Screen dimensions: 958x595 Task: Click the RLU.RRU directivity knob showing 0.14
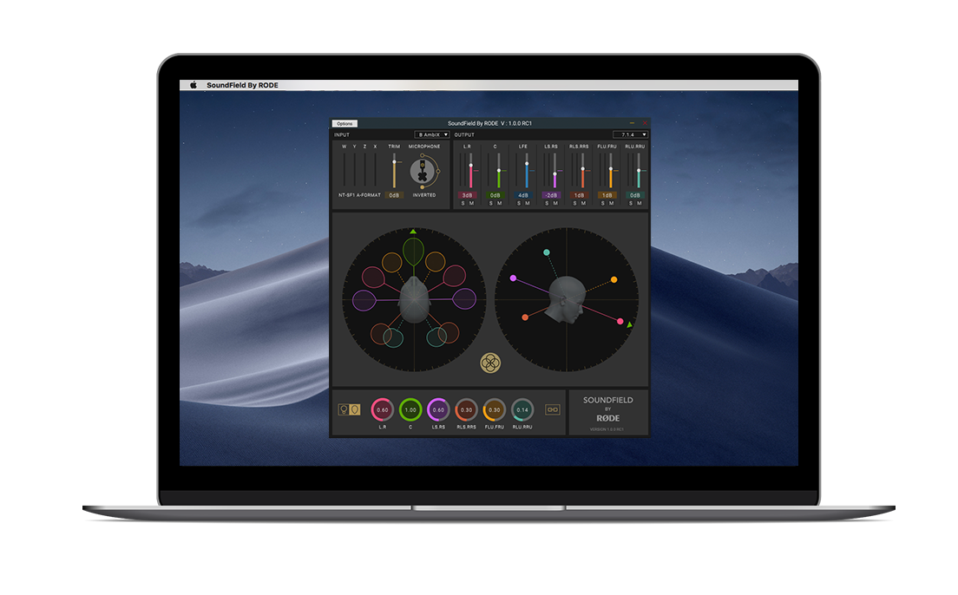point(522,410)
